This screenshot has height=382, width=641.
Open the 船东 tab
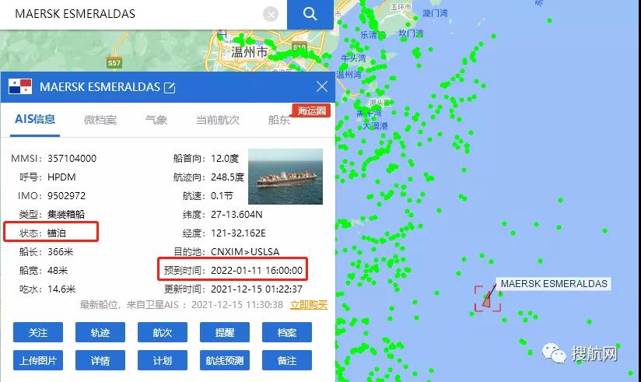coord(278,120)
